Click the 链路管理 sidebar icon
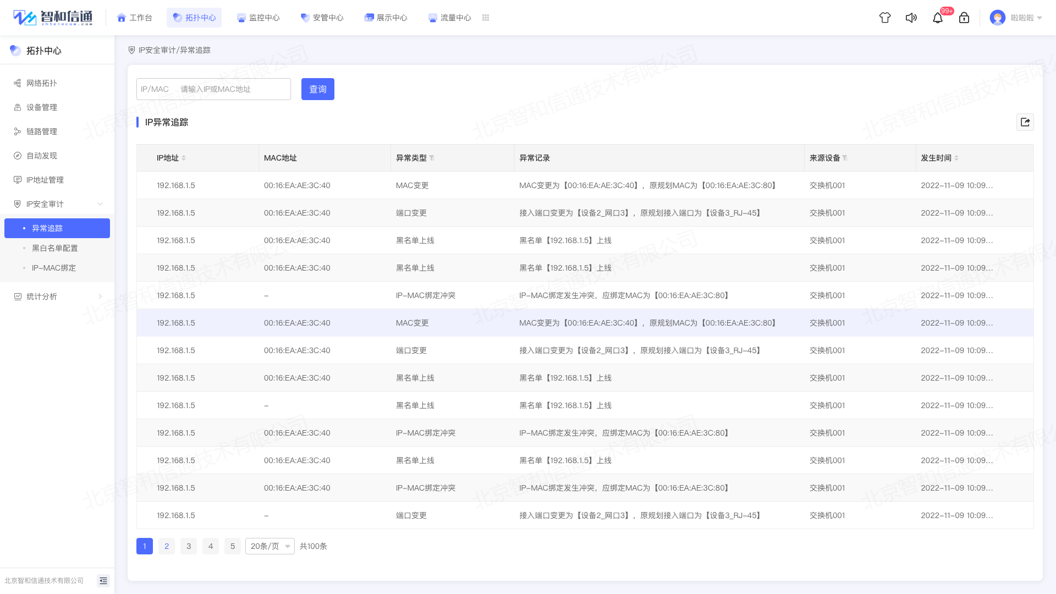The width and height of the screenshot is (1056, 594). [18, 131]
